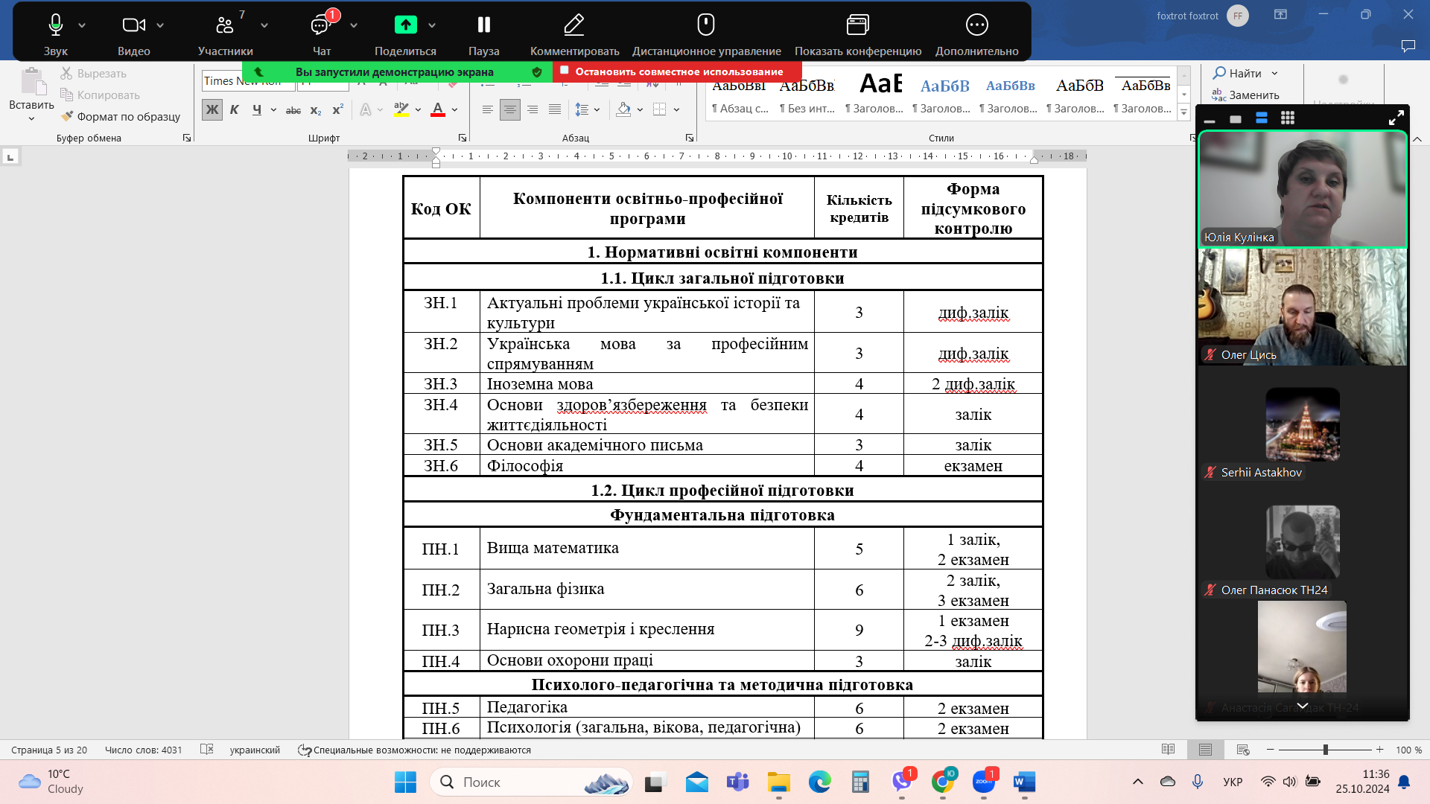Open Viber from the taskbar

tap(901, 782)
